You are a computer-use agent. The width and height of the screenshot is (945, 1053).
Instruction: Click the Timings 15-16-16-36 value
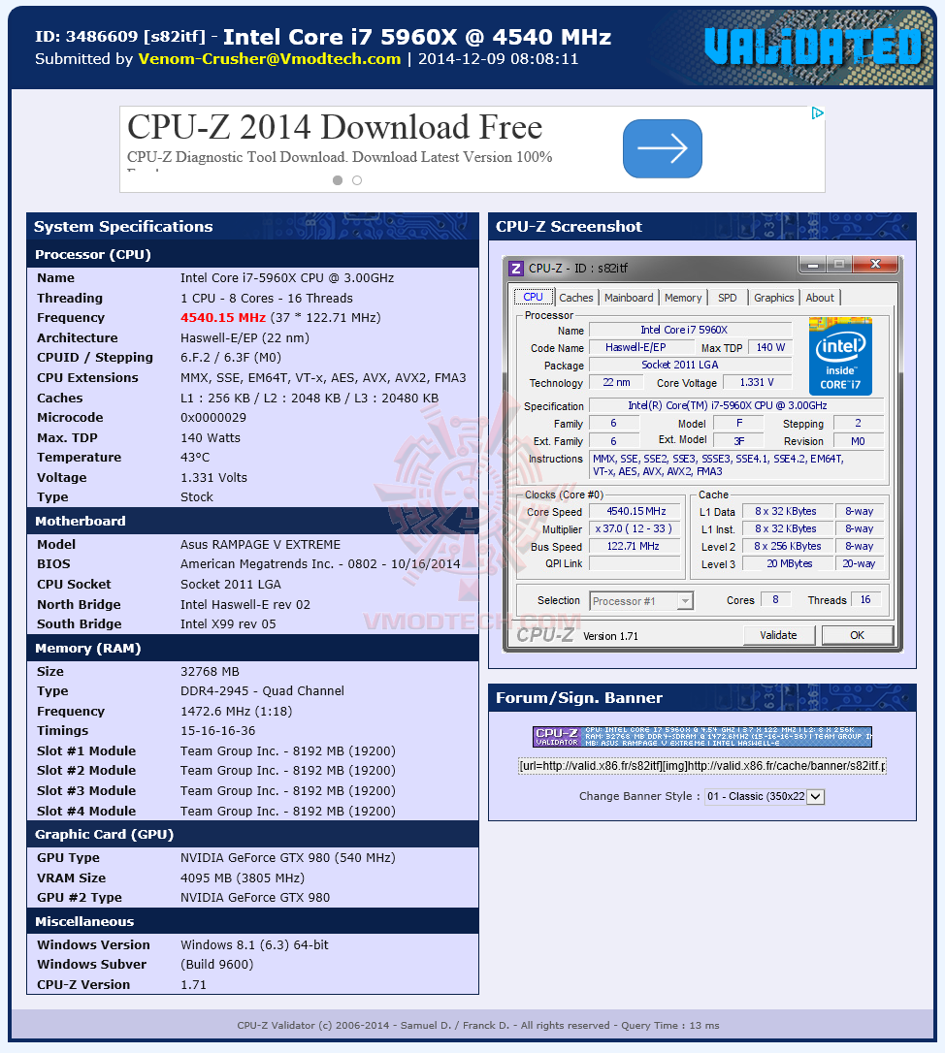click(x=217, y=731)
